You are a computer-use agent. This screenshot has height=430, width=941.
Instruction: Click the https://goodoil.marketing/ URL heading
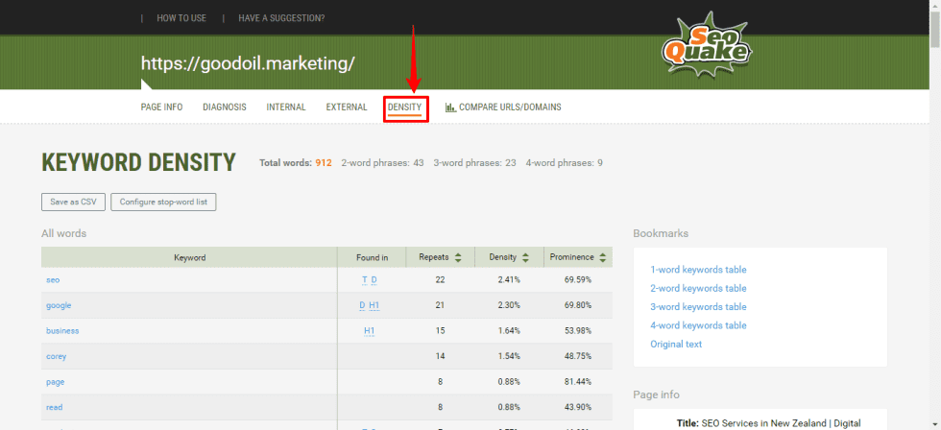coord(248,63)
